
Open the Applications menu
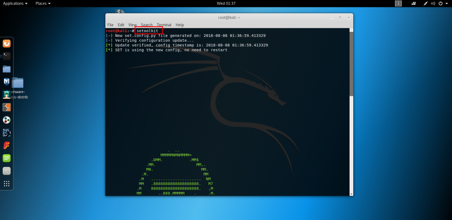(x=15, y=3)
